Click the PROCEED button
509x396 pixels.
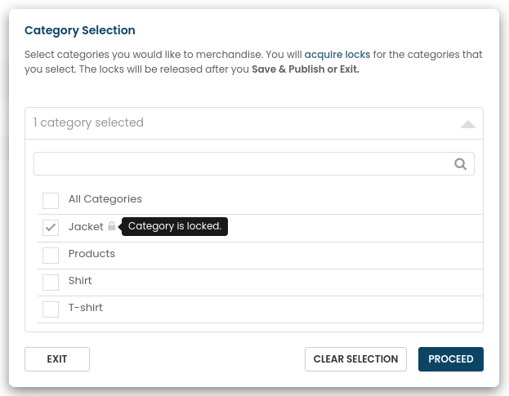450,359
